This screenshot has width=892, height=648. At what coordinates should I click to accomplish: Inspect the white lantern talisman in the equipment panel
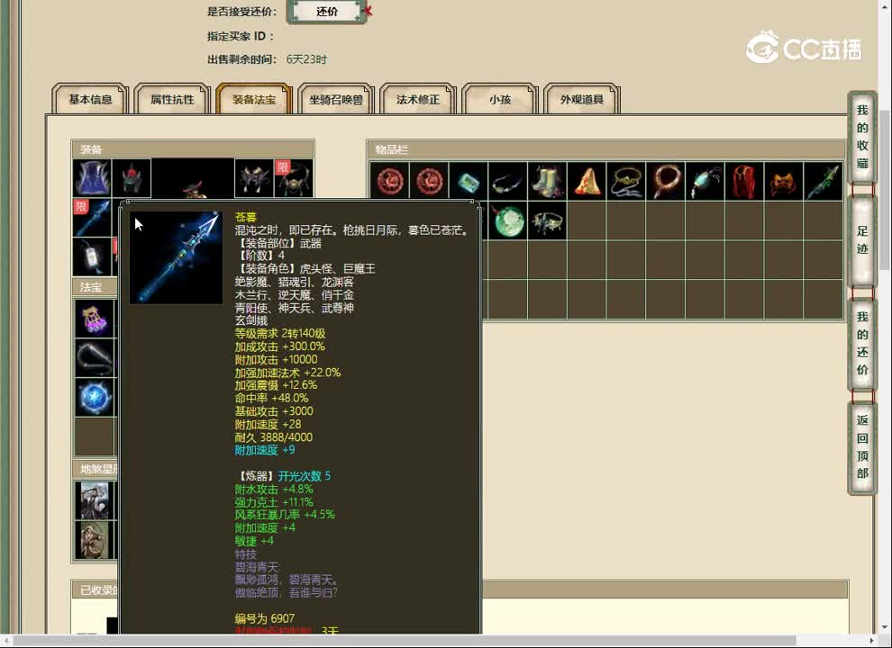(92, 256)
